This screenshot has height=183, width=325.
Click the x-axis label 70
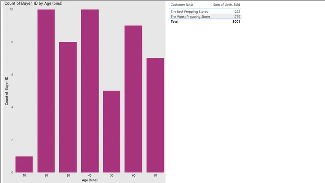point(155,175)
